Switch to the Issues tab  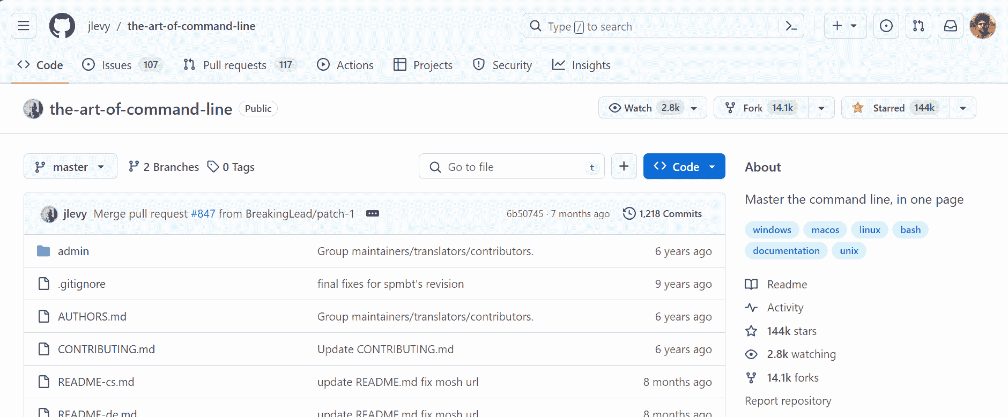point(122,65)
